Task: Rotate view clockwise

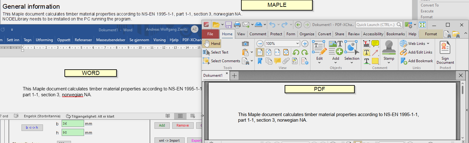Action: (x=305, y=52)
